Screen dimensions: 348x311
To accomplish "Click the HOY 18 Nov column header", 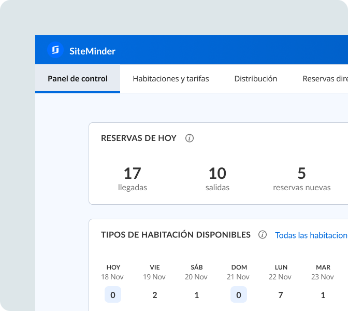I will pyautogui.click(x=113, y=272).
